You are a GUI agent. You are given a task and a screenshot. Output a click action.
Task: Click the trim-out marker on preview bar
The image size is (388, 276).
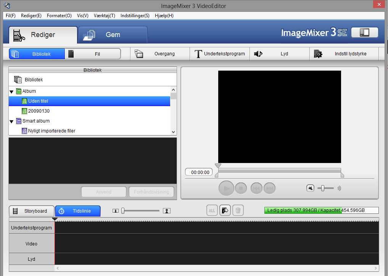pos(343,175)
